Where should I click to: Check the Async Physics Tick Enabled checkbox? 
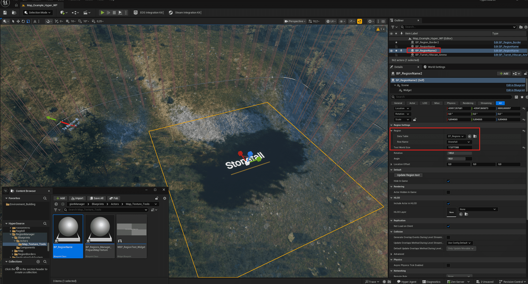coord(448,265)
